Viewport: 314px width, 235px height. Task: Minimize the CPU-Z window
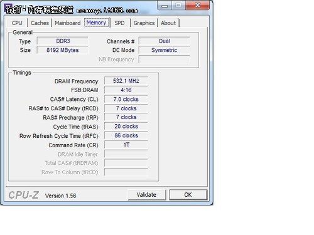click(165, 6)
